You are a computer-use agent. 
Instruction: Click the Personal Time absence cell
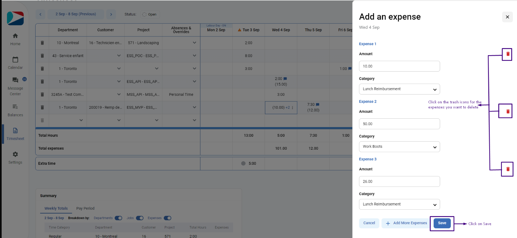click(181, 94)
